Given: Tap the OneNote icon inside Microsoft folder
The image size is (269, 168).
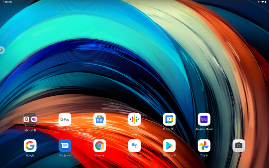Looking at the screenshot, I should [x=34, y=119].
